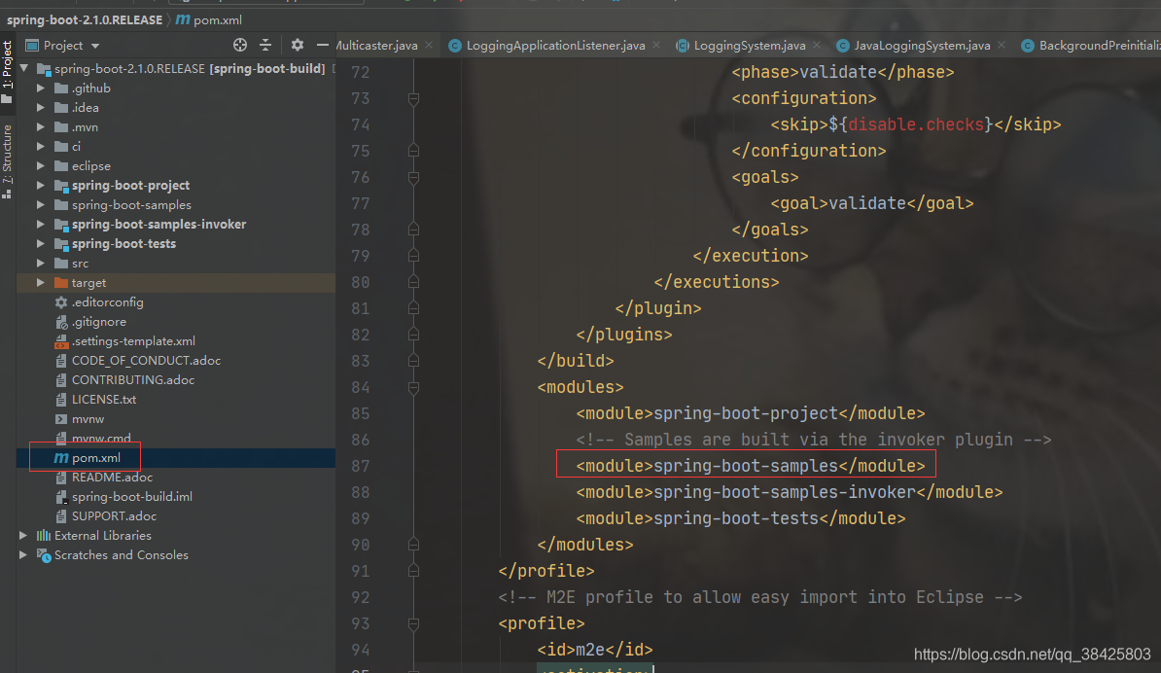
Task: Toggle code fold marker on line 93
Action: click(x=414, y=623)
